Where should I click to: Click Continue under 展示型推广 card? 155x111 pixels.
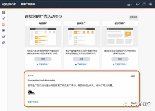(120, 59)
